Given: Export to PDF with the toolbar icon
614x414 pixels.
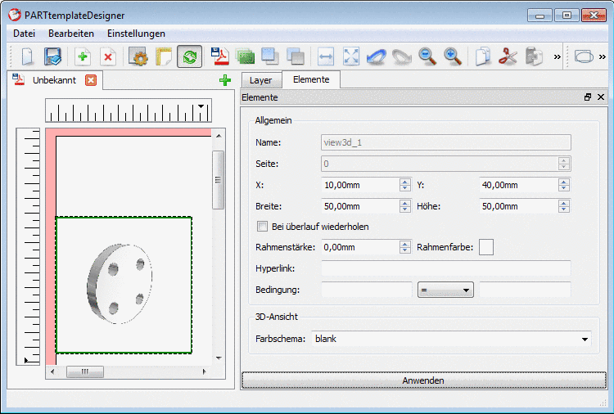Looking at the screenshot, I should (x=219, y=56).
